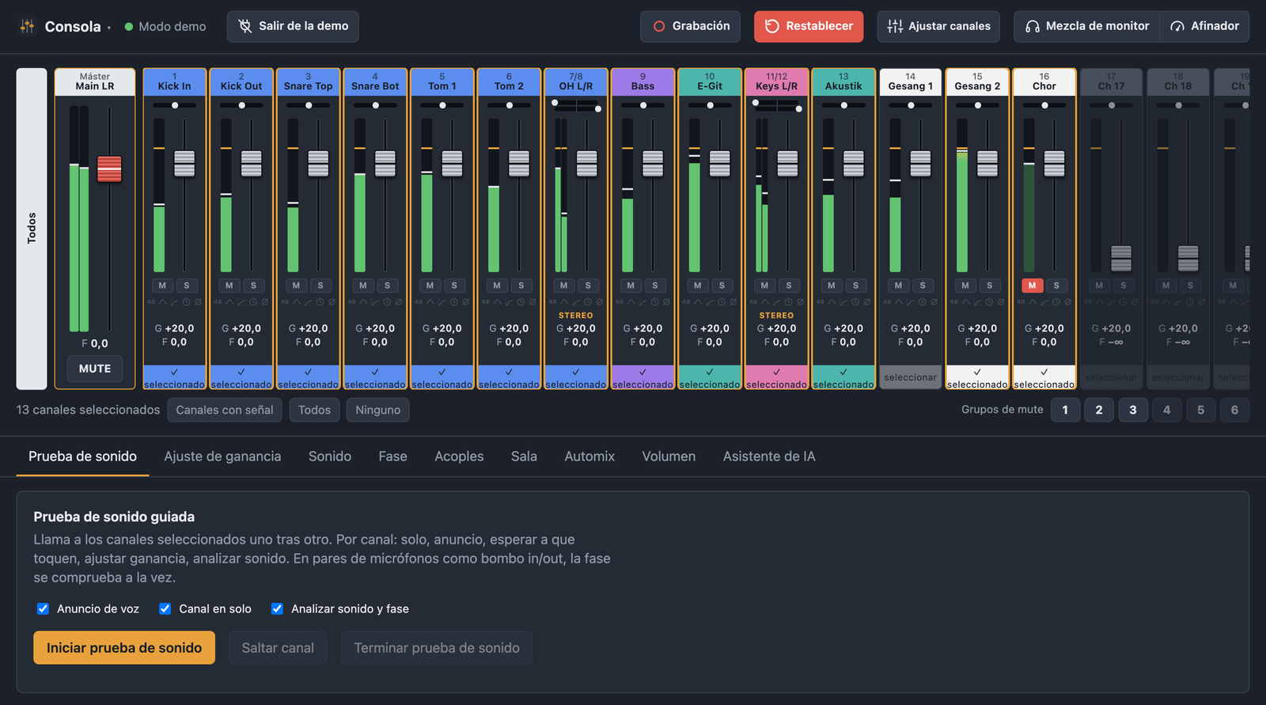The width and height of the screenshot is (1266, 705).
Task: Open the Automix tab
Action: (589, 457)
